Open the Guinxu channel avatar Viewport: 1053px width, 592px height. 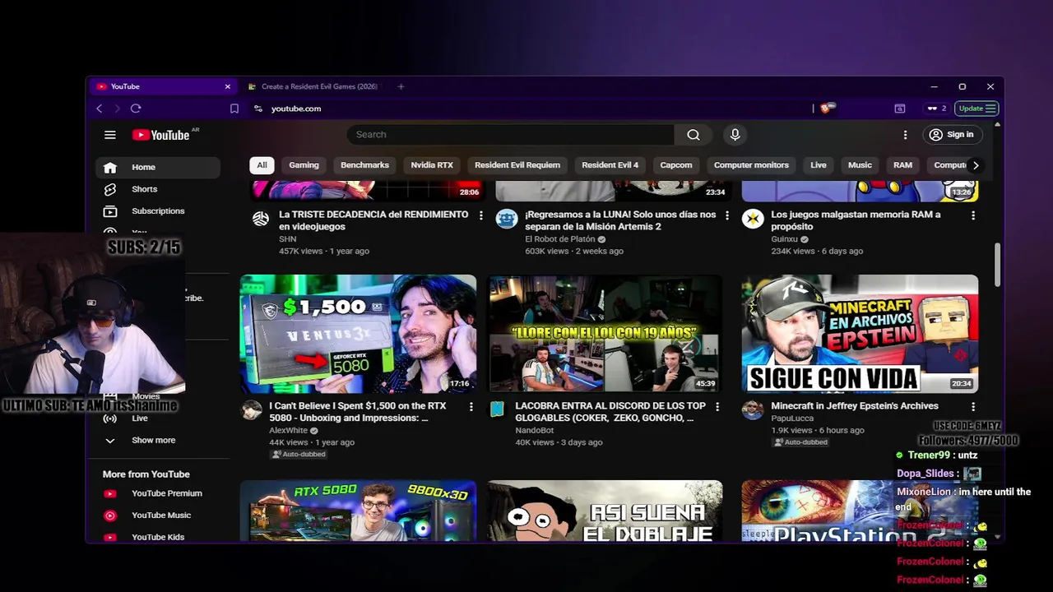[753, 219]
